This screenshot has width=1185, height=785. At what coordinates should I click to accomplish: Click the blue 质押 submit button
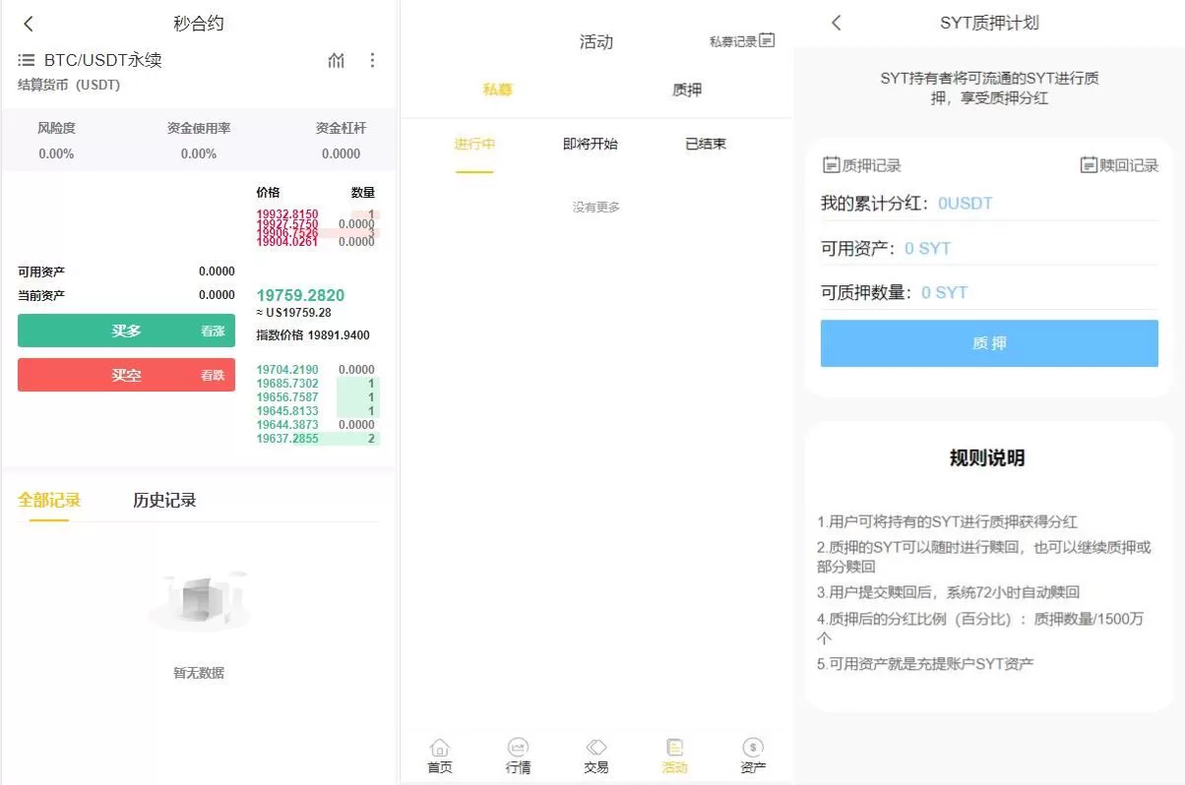989,343
